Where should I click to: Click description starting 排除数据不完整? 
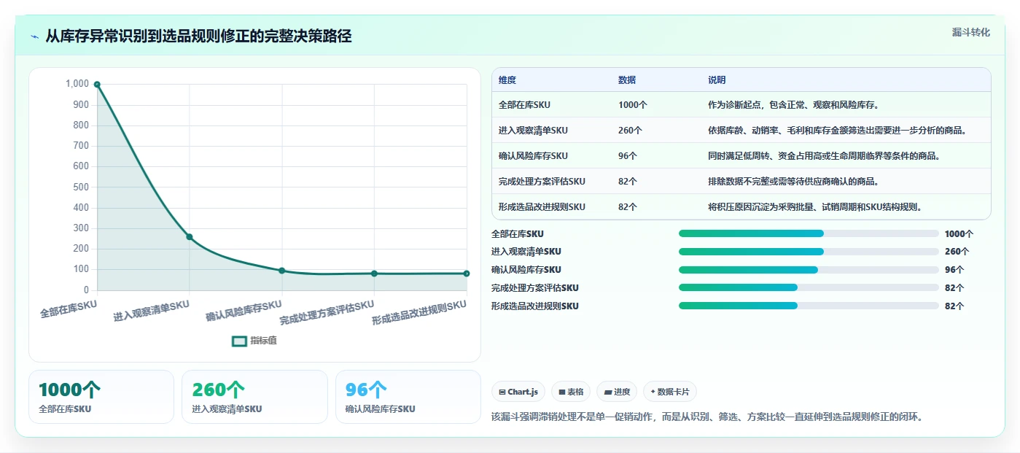795,182
